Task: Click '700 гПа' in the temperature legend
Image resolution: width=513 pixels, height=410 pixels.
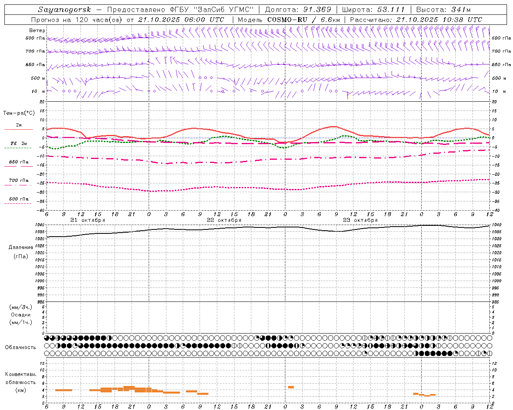Action: [18, 181]
